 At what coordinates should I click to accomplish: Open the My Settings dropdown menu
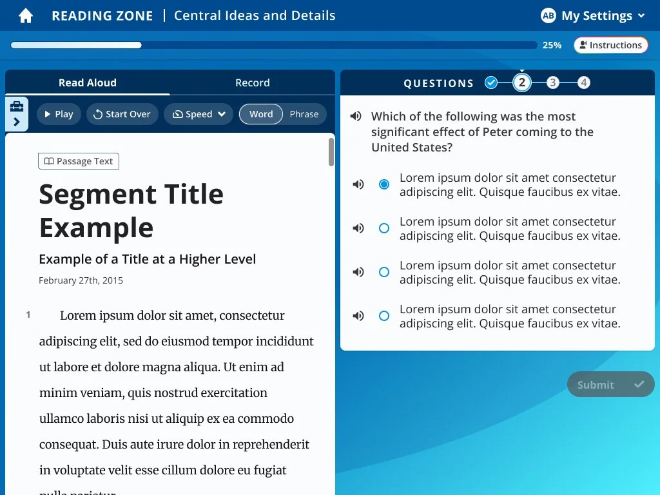[593, 15]
